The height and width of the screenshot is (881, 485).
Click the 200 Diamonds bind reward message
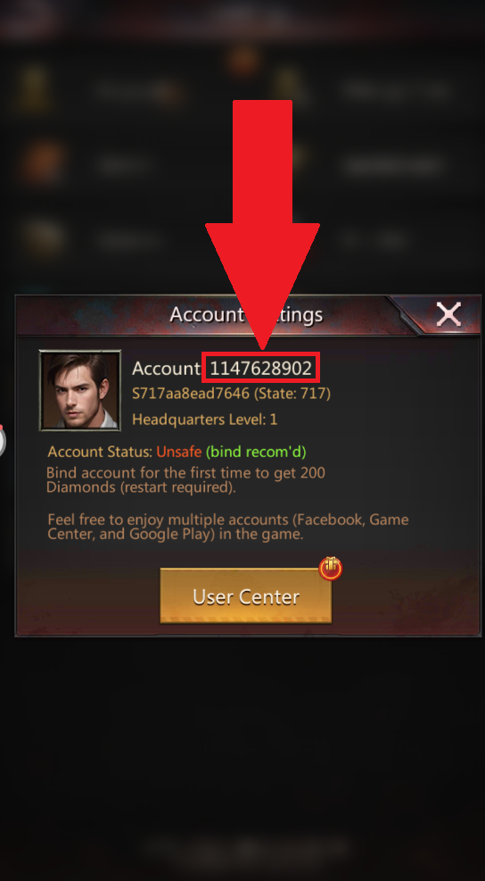click(x=185, y=480)
